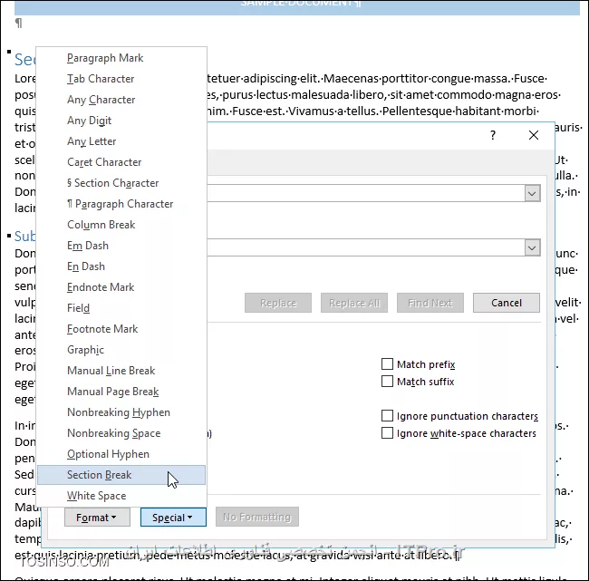Viewport: 589px width, 581px height.
Task: Toggle the Special dropdown button
Action: point(173,518)
